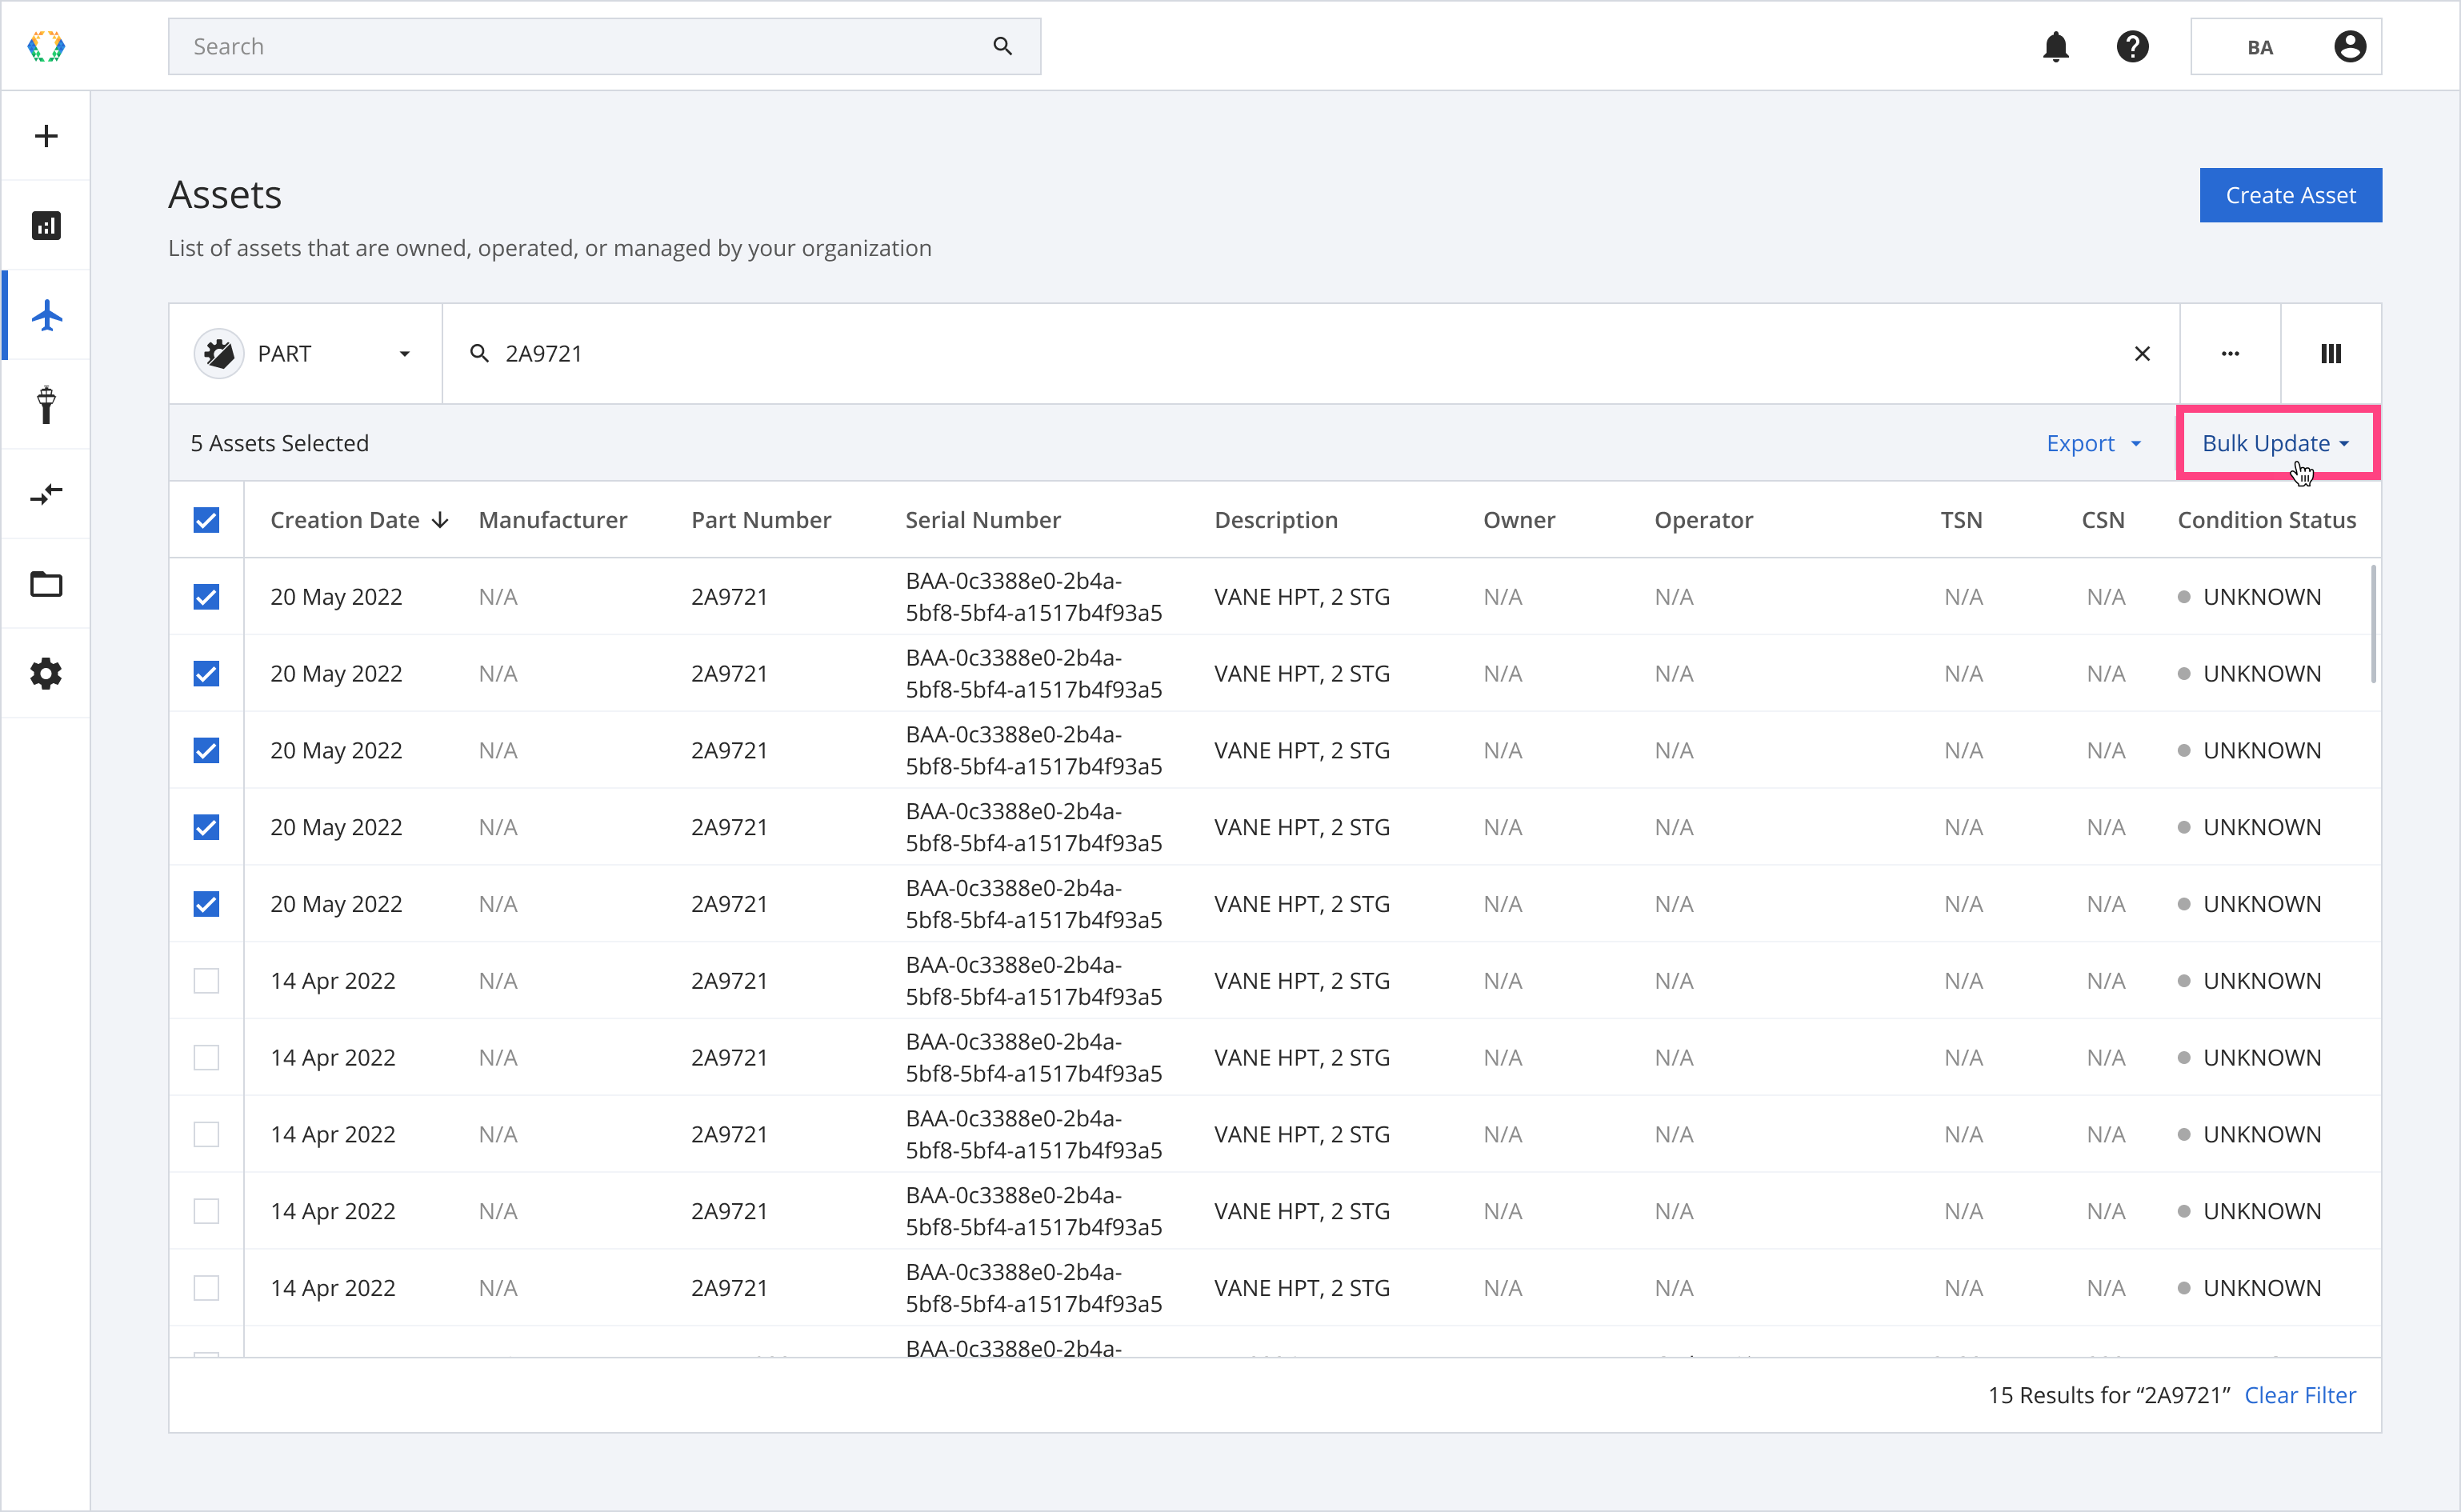Click the plus icon in the sidebar
The width and height of the screenshot is (2461, 1512).
[x=46, y=136]
